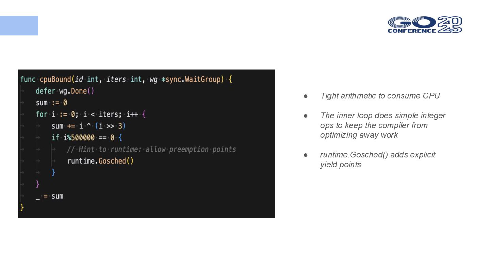This screenshot has height=276, width=490.
Task: Click the 'iters int' parameter
Action: coord(124,79)
